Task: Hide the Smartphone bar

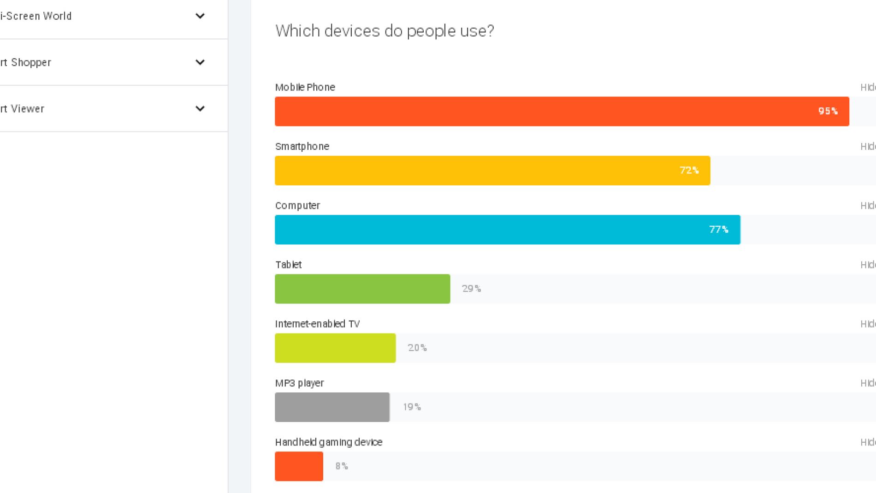Action: point(868,146)
